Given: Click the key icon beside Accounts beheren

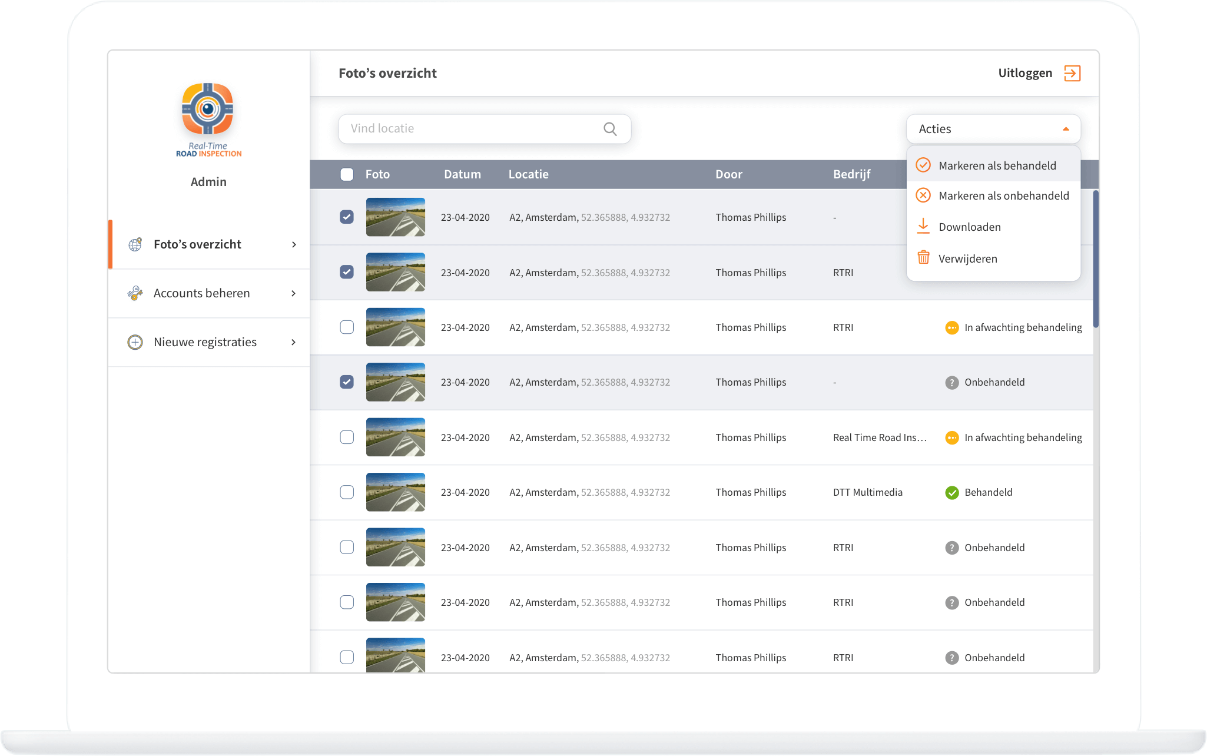Looking at the screenshot, I should 135,293.
